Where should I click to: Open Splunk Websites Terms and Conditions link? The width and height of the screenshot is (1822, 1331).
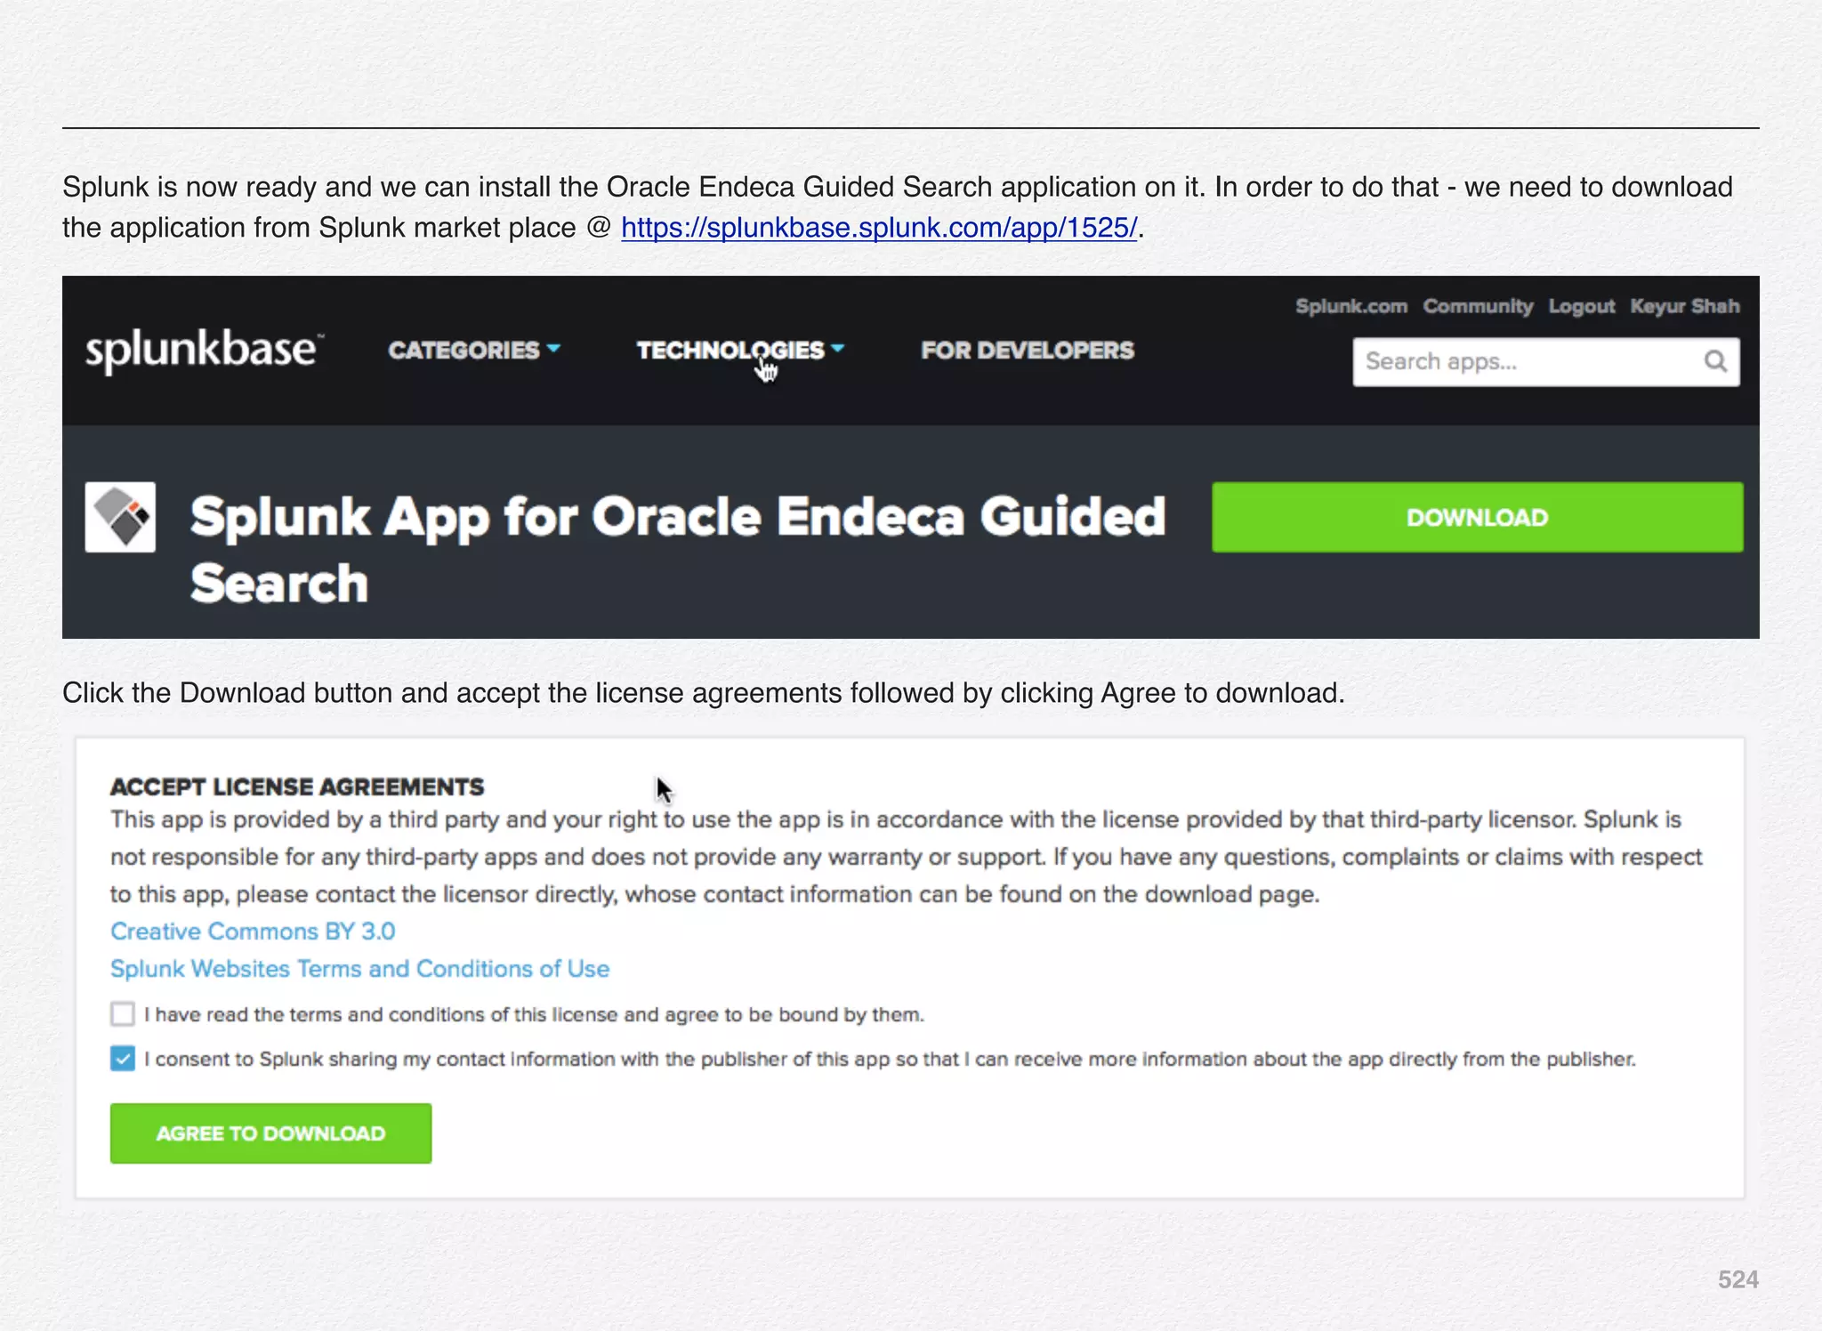[x=359, y=968]
